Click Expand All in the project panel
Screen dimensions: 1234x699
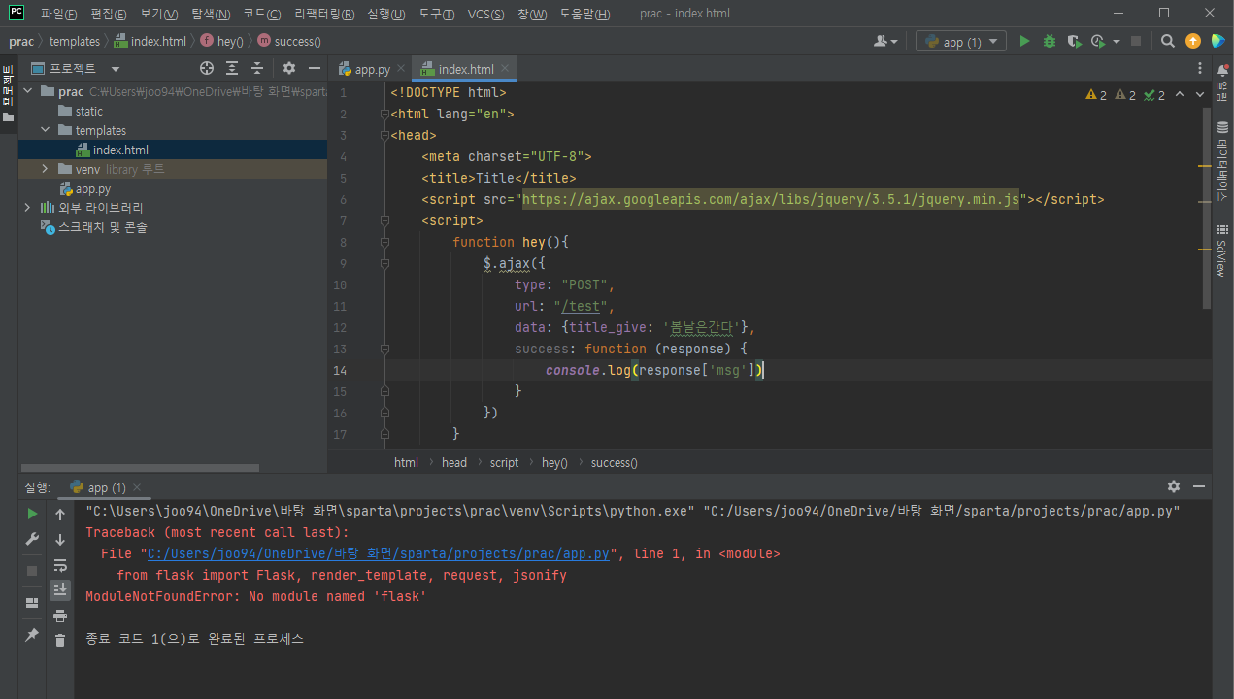point(232,68)
